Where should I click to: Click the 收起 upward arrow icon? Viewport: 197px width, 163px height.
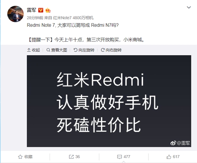[x=29, y=50]
